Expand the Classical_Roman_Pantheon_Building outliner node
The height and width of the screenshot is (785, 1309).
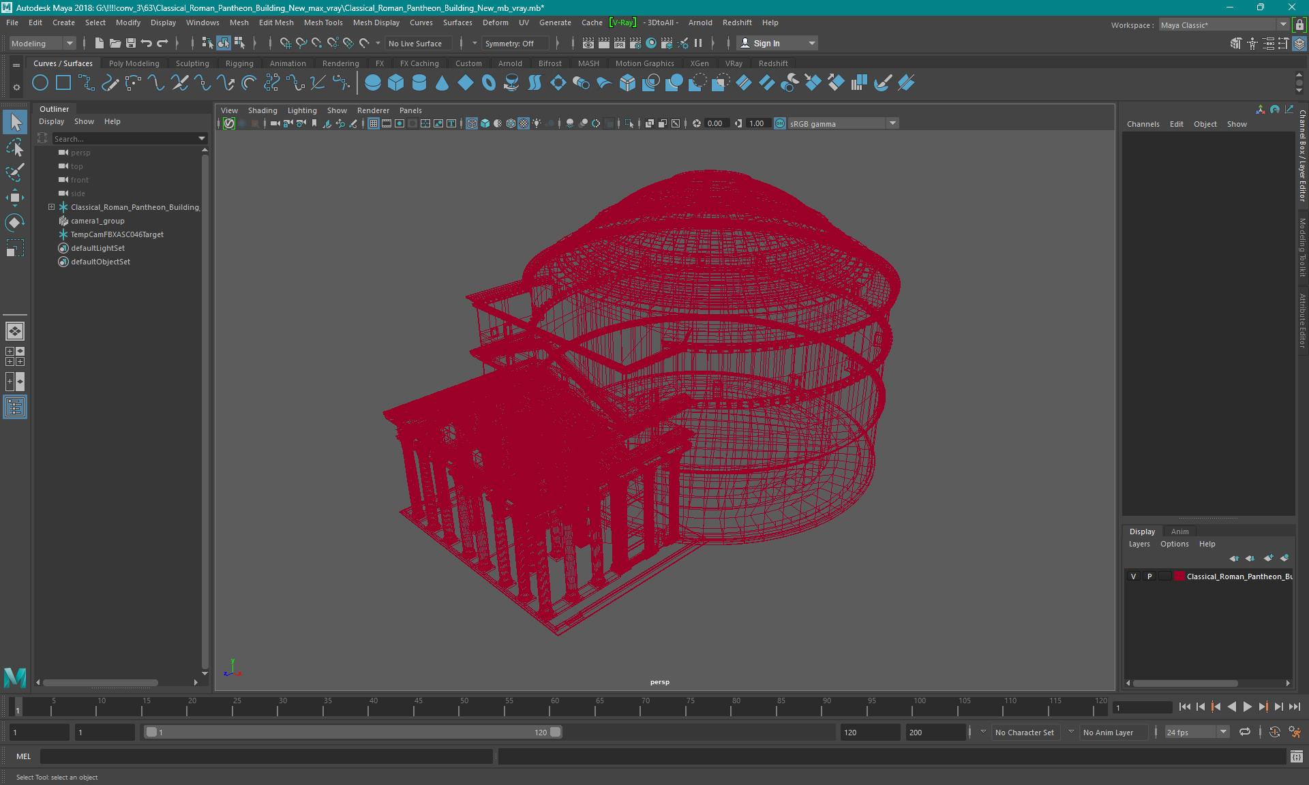point(51,207)
